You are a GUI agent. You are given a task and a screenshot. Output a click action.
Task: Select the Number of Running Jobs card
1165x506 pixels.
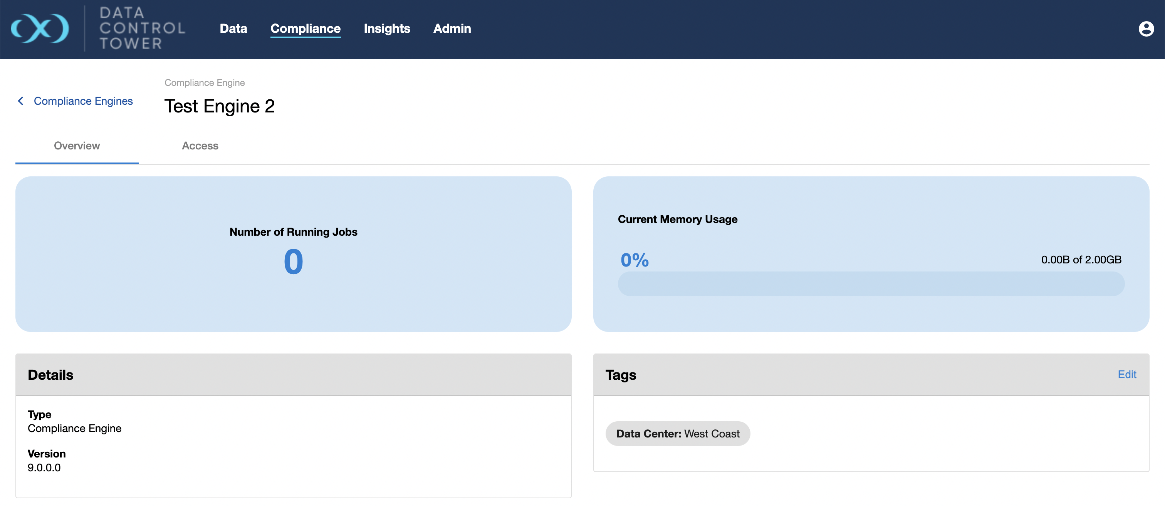click(x=294, y=253)
